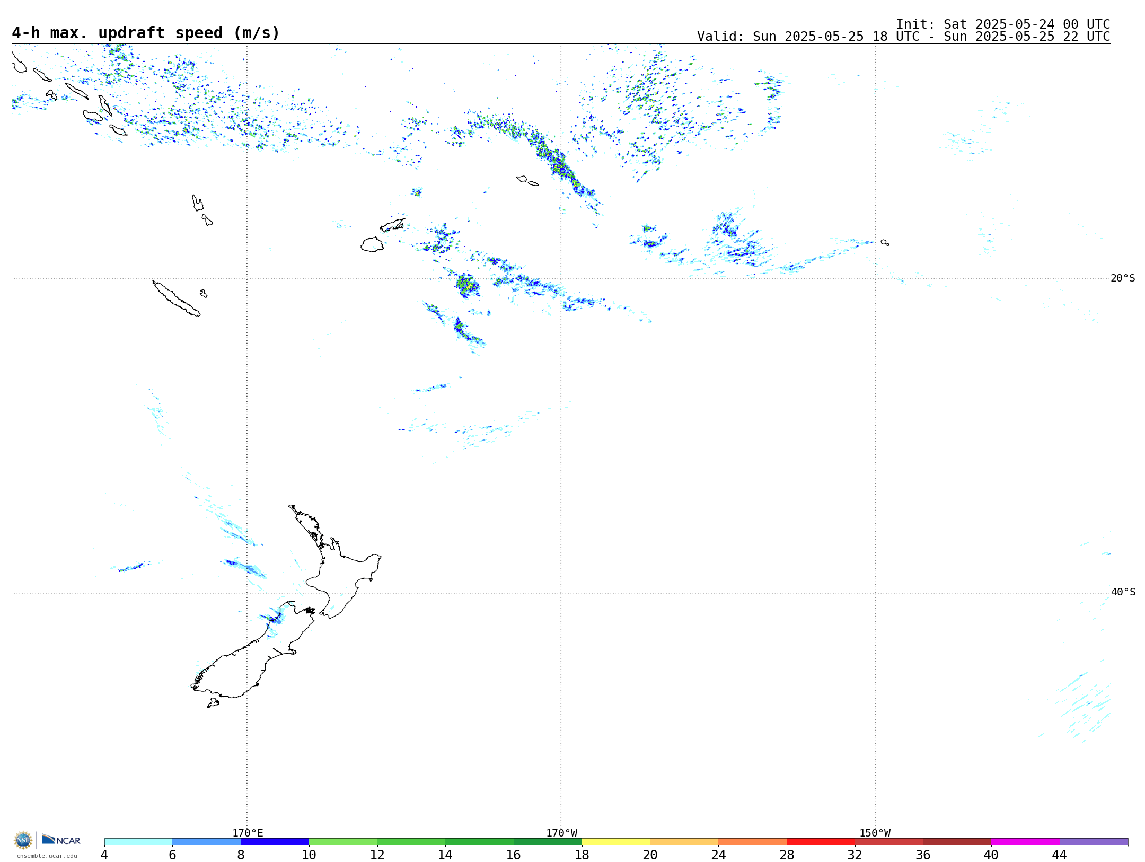This screenshot has height=862, width=1145.
Task: Click the NCAR logo
Action: [61, 840]
